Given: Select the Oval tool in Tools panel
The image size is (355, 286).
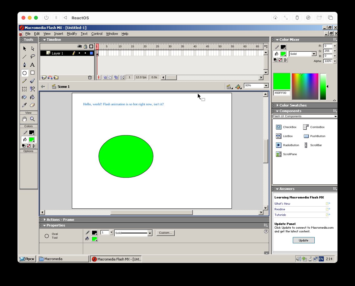Looking at the screenshot, I should [24, 73].
